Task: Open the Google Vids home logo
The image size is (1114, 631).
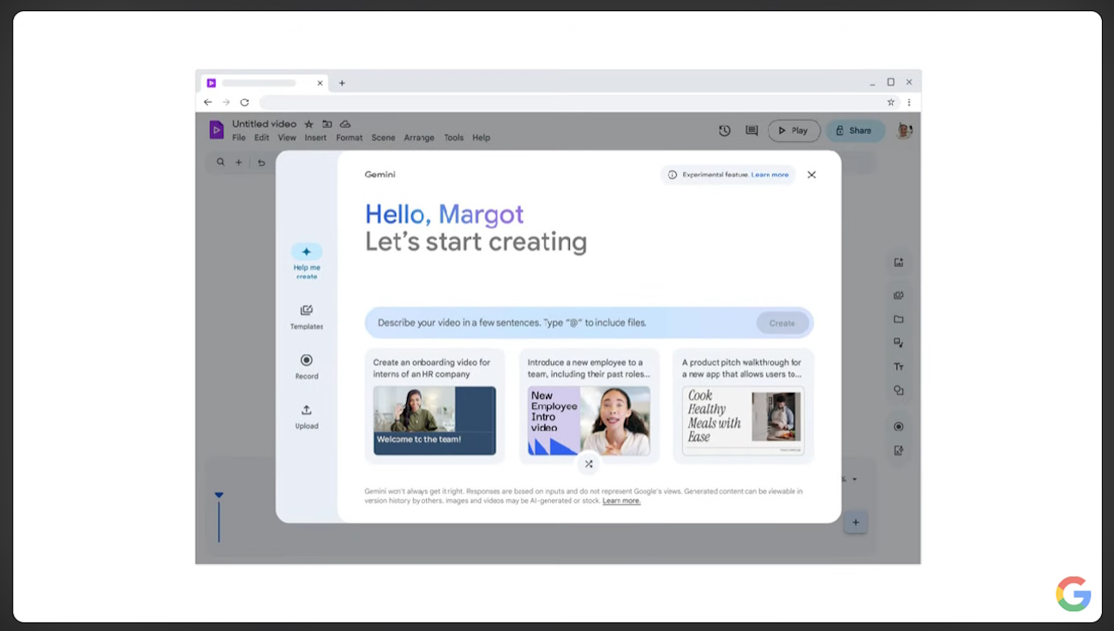Action: (216, 130)
